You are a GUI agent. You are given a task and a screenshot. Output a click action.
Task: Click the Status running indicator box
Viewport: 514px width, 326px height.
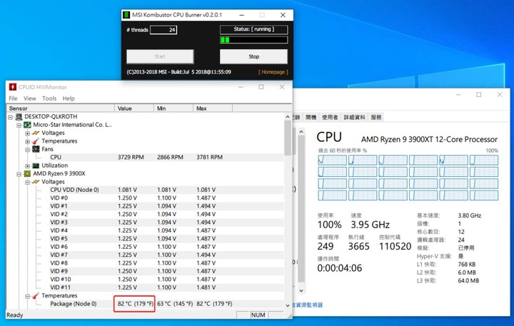point(253,29)
